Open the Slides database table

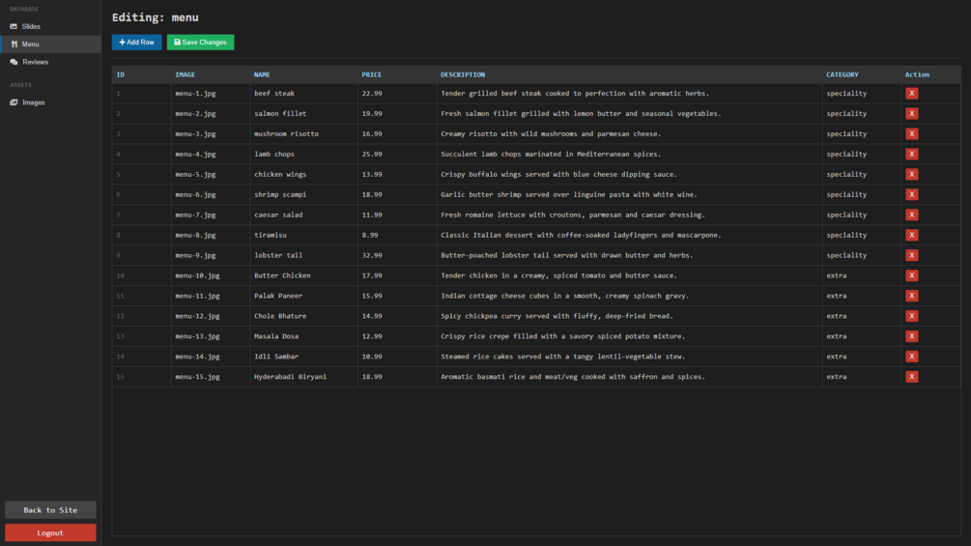(51, 27)
